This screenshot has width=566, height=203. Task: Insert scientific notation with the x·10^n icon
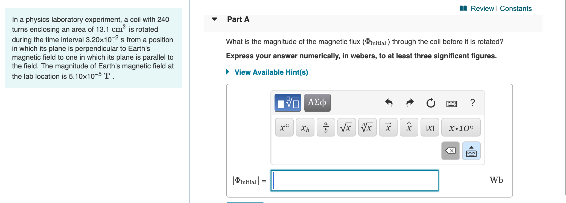(461, 127)
